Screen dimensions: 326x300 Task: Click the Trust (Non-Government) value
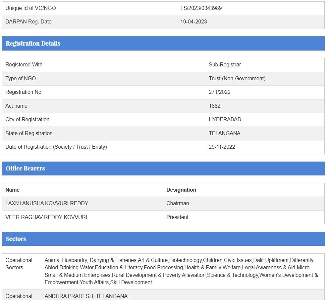pyautogui.click(x=237, y=78)
